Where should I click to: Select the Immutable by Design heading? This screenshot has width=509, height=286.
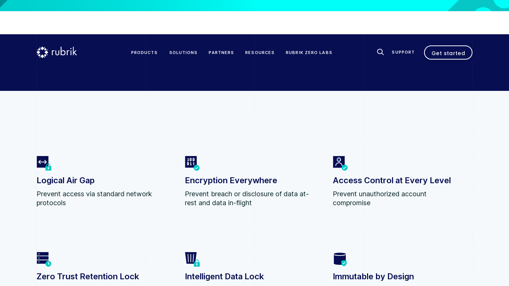coord(373,276)
